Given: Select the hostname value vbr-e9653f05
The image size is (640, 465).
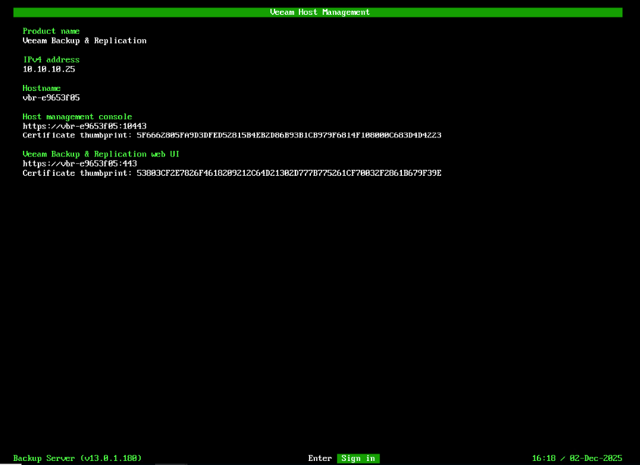Looking at the screenshot, I should pyautogui.click(x=51, y=97).
